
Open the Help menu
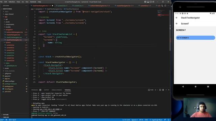[39, 2]
